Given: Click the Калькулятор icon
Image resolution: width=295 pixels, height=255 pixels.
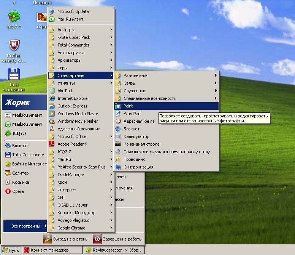Looking at the screenshot, I should 118,136.
